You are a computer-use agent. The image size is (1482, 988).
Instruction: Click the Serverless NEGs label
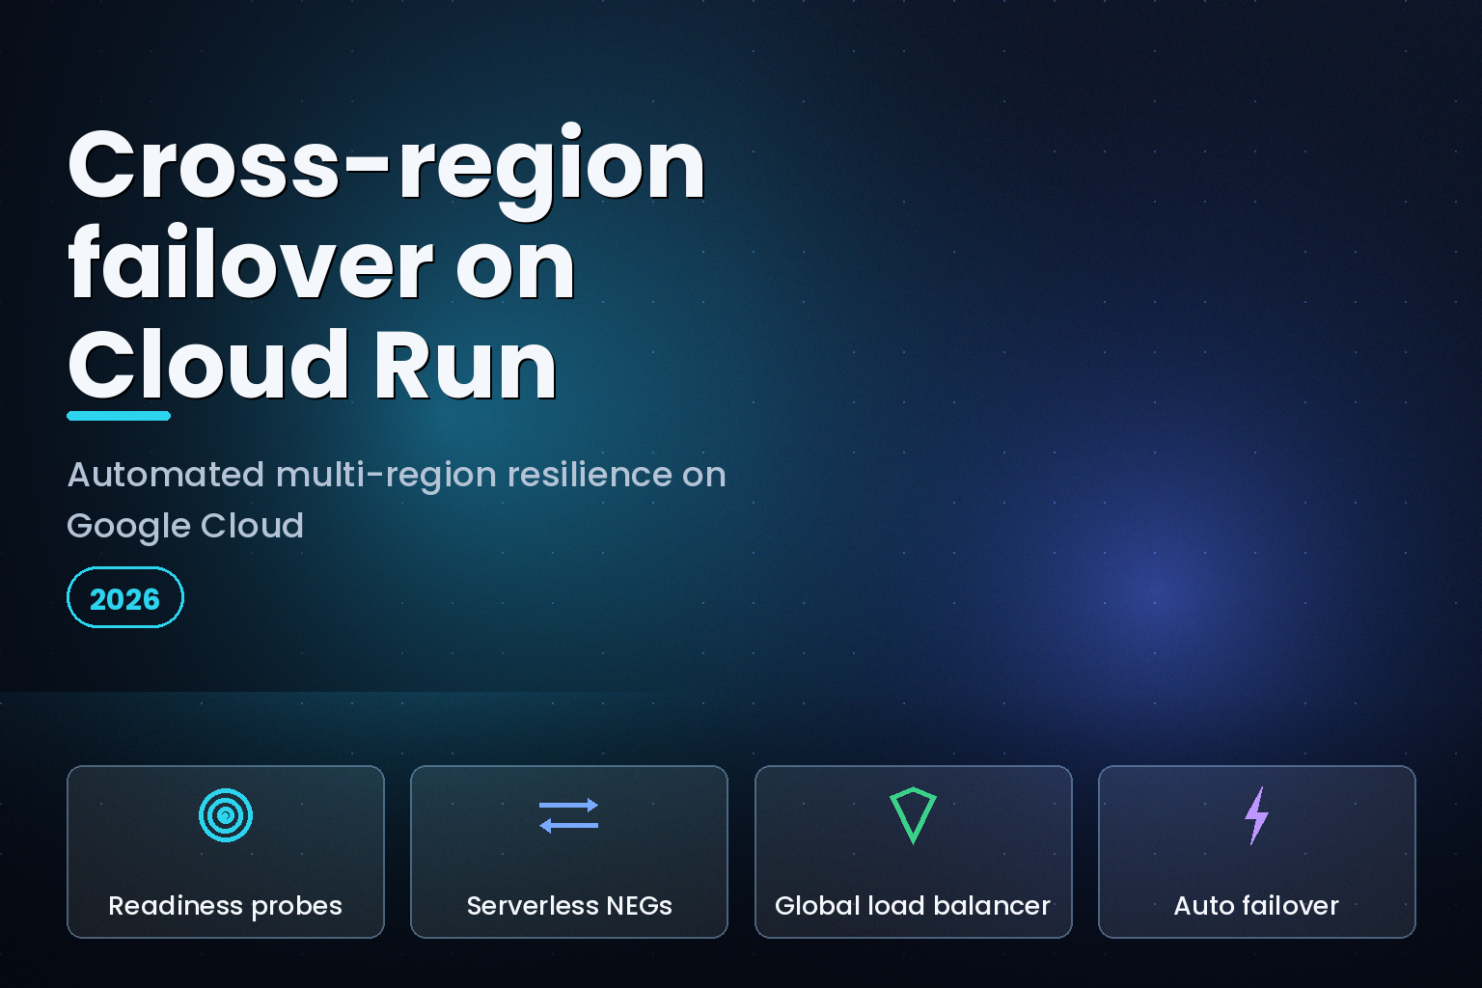569,906
